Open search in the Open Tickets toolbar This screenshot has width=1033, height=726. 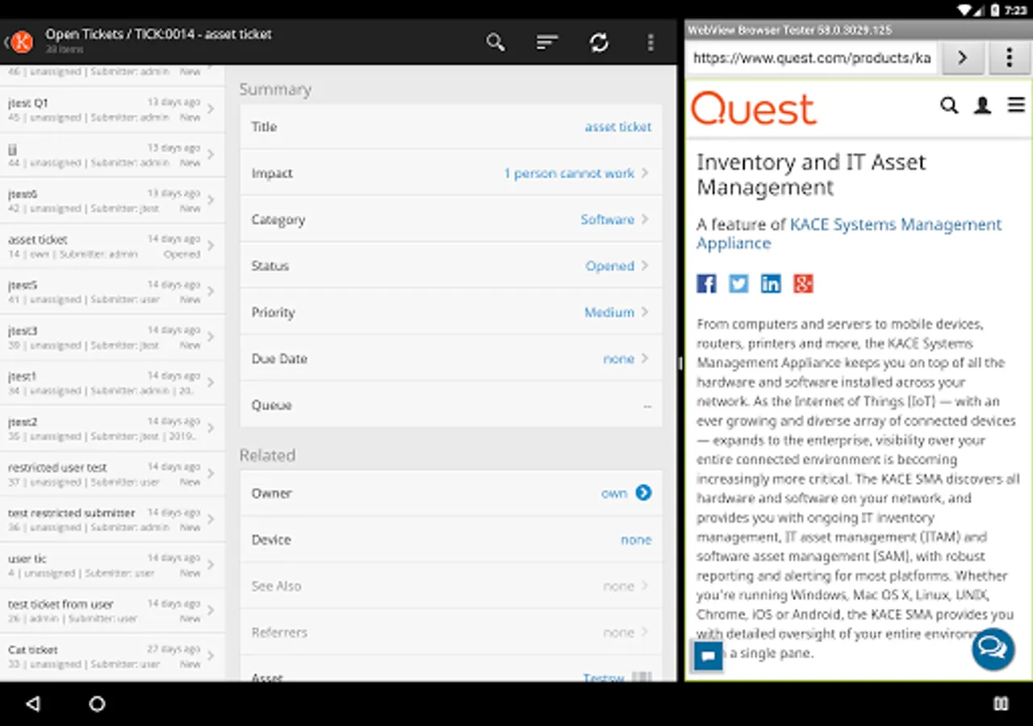(x=496, y=42)
